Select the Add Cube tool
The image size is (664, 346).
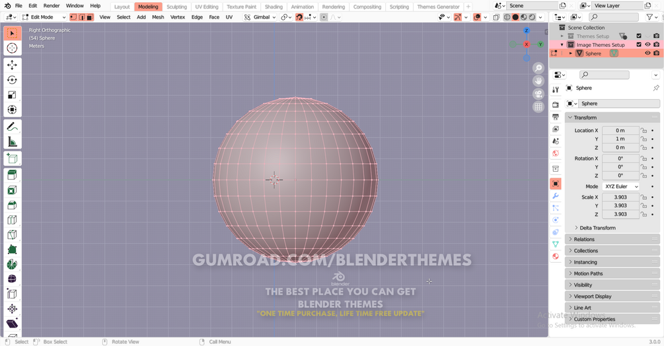pos(13,158)
